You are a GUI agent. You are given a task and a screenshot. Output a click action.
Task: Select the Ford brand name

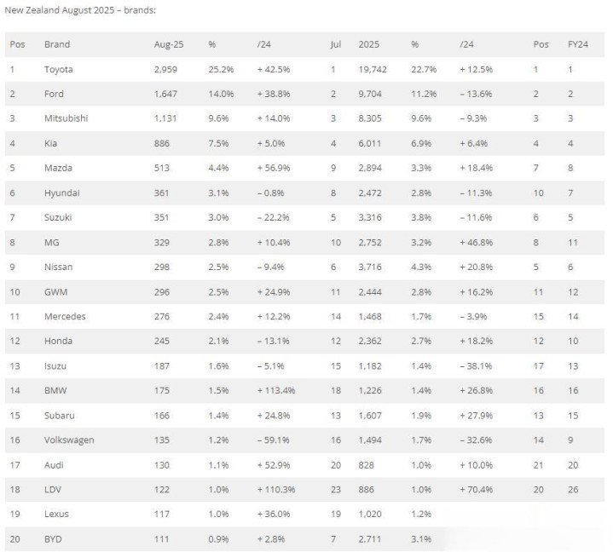[x=54, y=94]
